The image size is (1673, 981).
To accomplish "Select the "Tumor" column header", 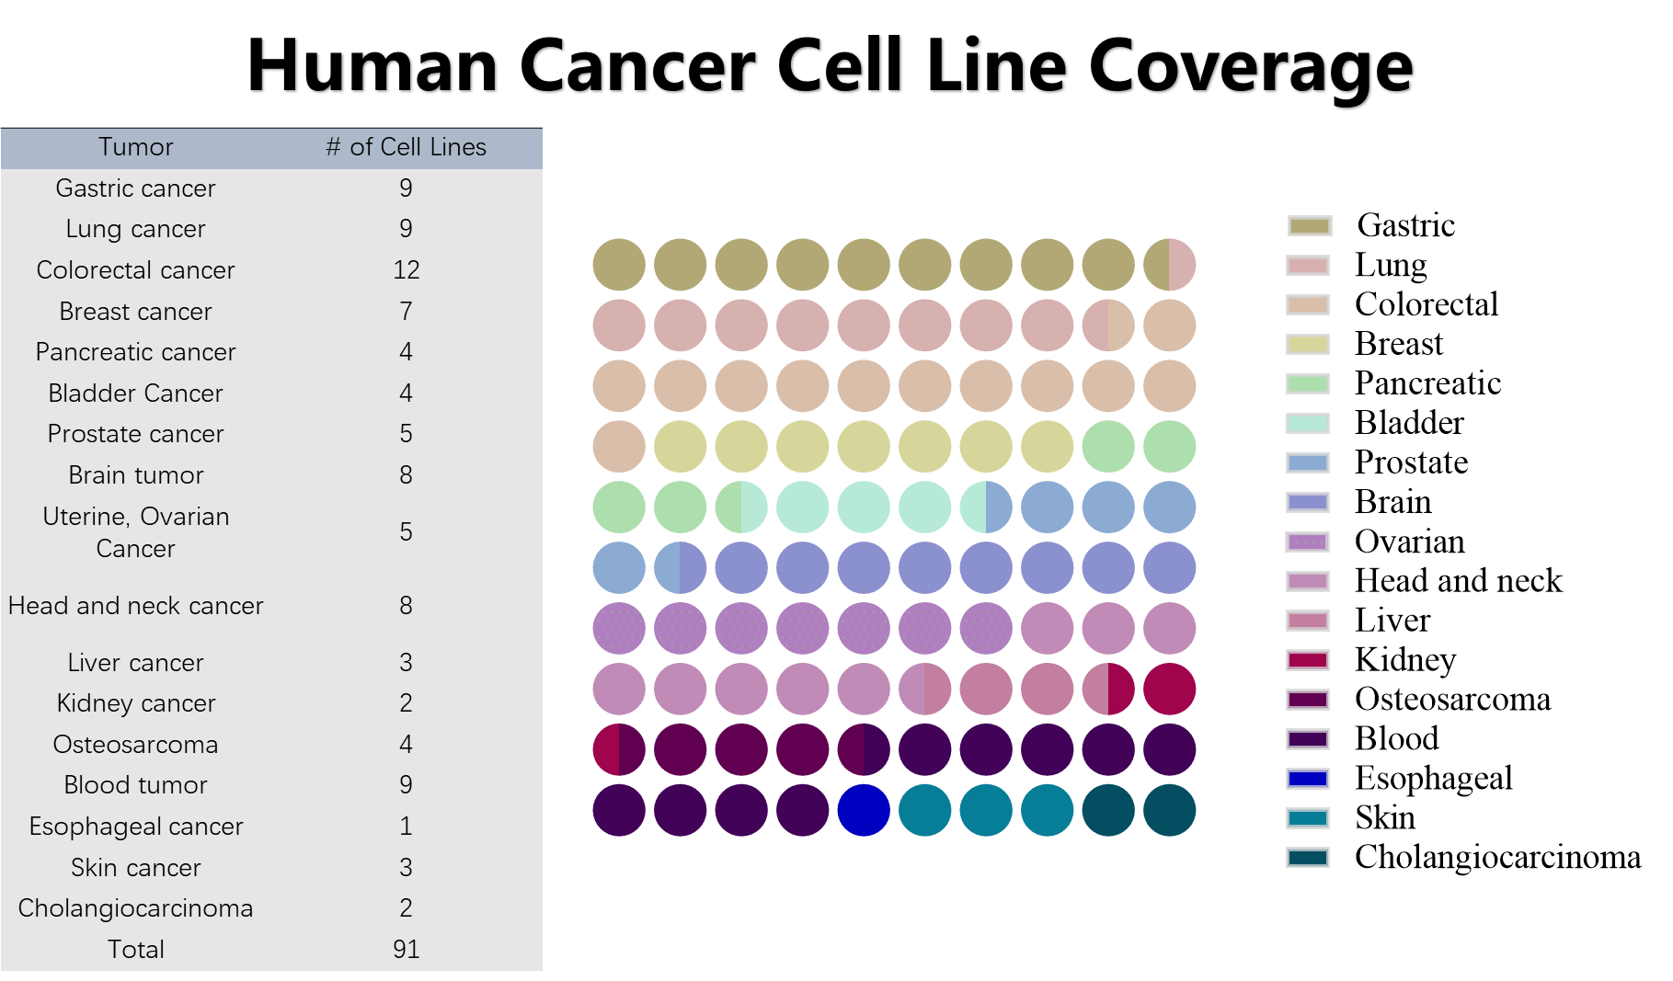I will click(x=136, y=147).
